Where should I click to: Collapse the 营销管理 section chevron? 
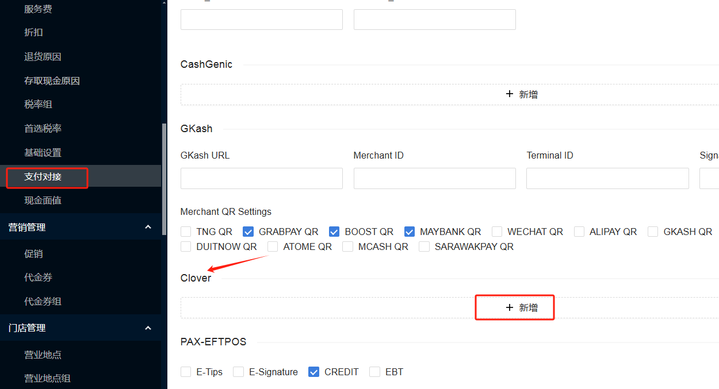pyautogui.click(x=148, y=227)
